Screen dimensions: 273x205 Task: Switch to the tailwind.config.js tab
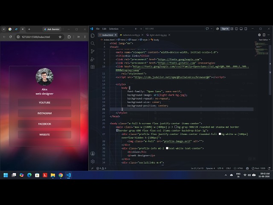[131, 35]
